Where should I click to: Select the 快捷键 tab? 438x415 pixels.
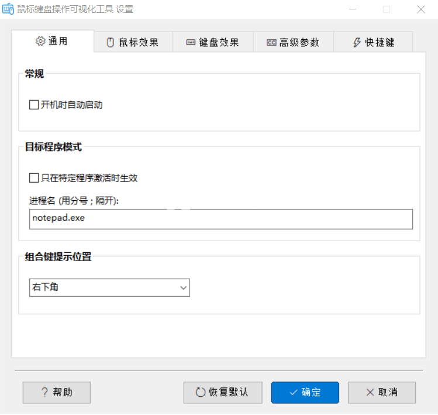pos(374,43)
